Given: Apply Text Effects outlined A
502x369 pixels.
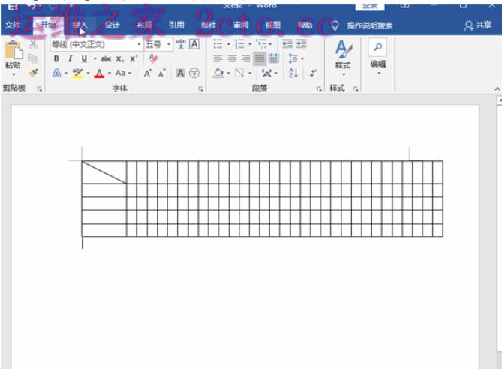Looking at the screenshot, I should tap(57, 73).
